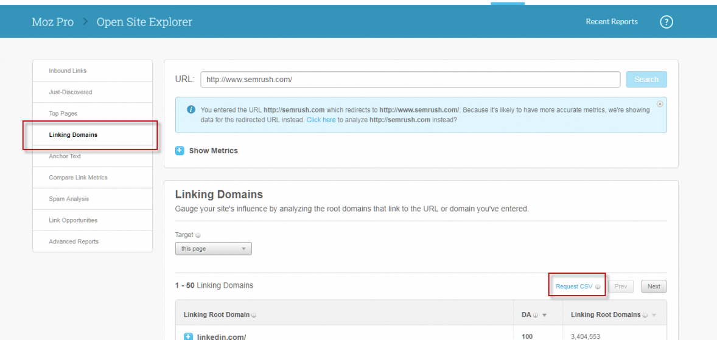Expand Show Metrics plus icon

tap(180, 151)
